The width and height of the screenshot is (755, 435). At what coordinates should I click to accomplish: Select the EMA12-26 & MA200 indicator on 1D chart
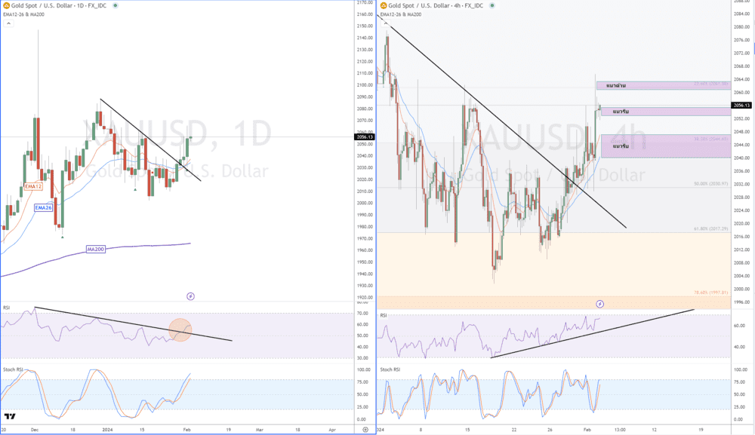pos(24,14)
